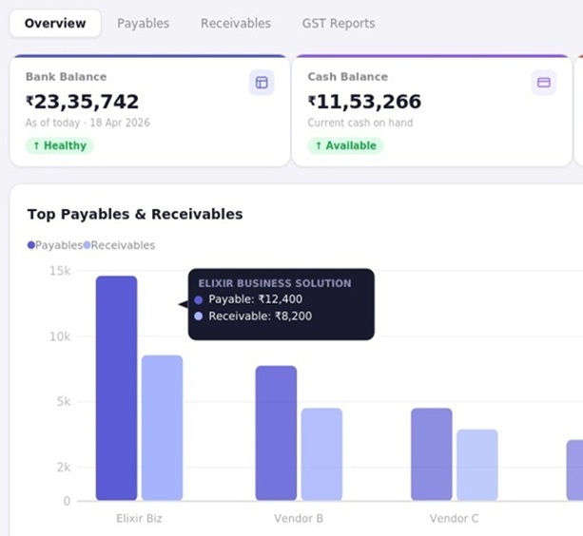
Task: Open the Payables tab
Action: (144, 24)
